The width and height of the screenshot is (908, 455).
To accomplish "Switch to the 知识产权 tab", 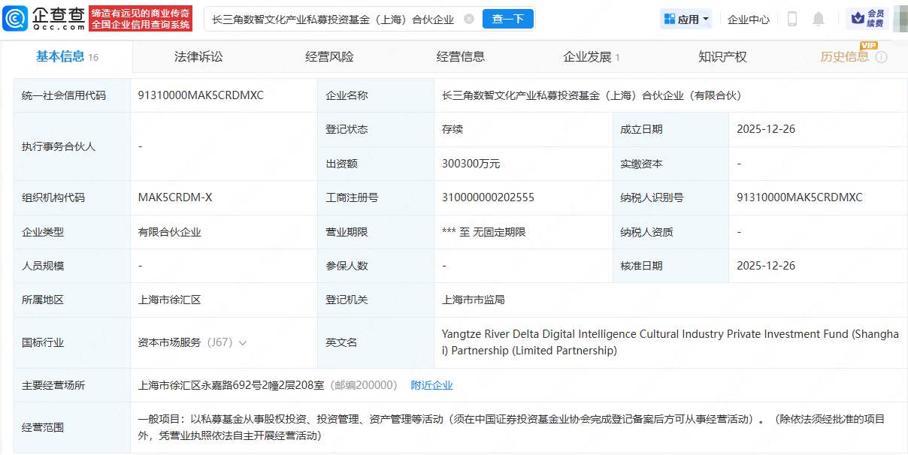I will click(x=722, y=56).
